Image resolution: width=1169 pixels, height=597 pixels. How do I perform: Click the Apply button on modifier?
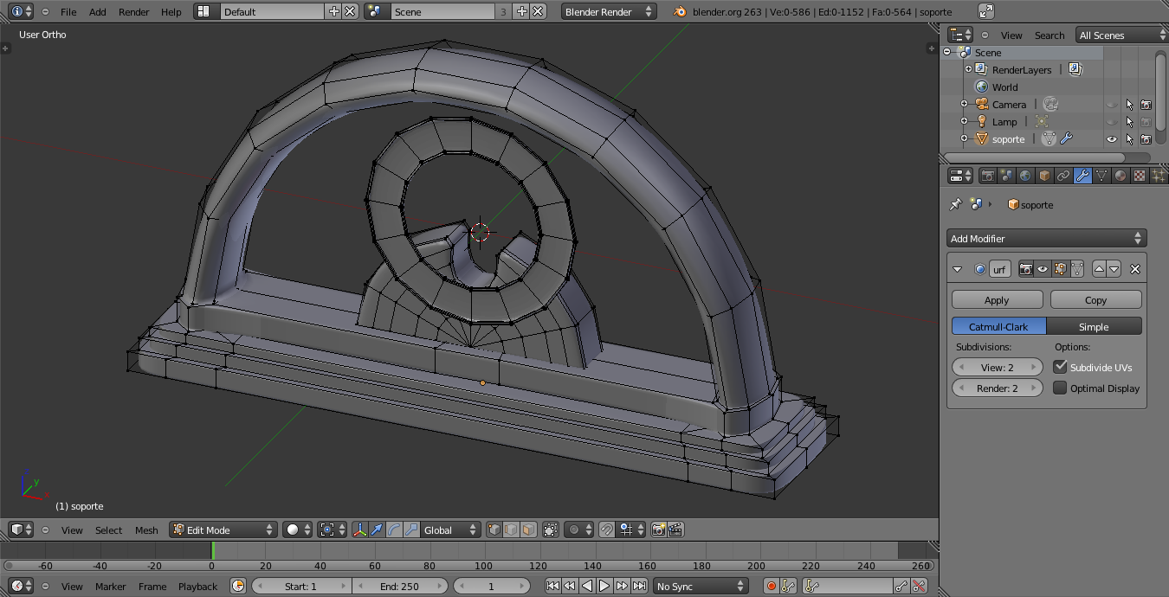(x=997, y=299)
